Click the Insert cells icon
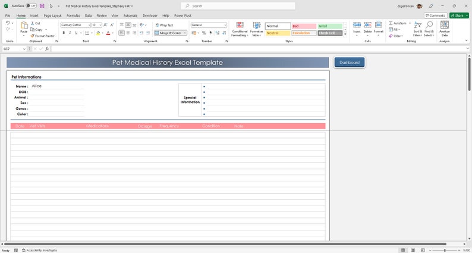The height and width of the screenshot is (253, 472). pyautogui.click(x=357, y=25)
